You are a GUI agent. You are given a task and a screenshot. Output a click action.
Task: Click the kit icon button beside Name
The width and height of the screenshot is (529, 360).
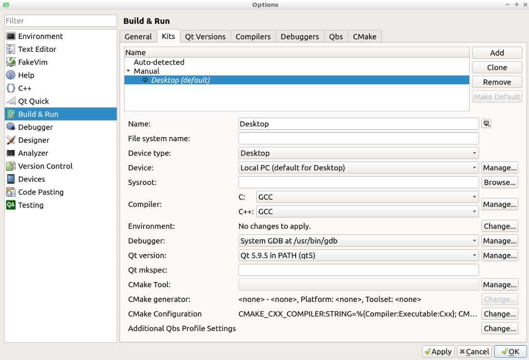point(486,124)
